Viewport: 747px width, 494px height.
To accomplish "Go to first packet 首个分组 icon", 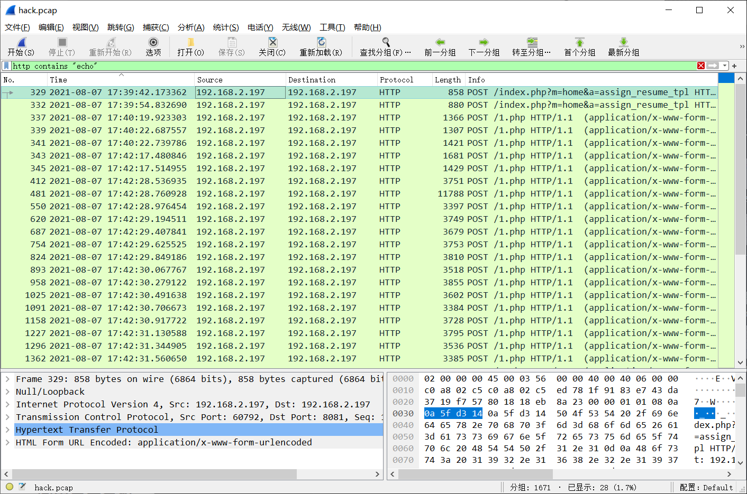I will click(x=580, y=42).
